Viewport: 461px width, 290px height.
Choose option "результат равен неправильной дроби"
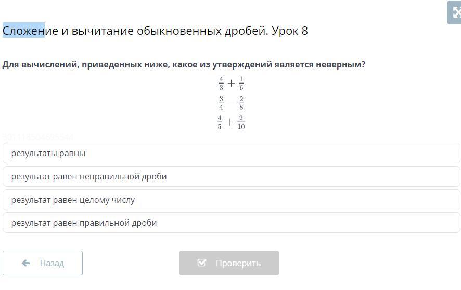89,177
